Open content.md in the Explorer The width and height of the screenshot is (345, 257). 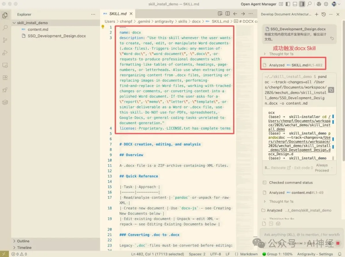[38, 29]
